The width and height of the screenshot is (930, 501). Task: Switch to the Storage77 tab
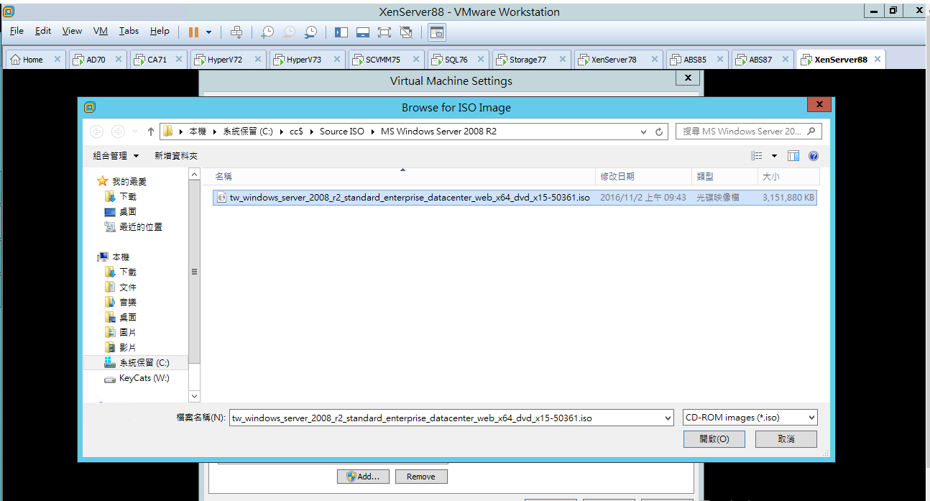(x=528, y=60)
